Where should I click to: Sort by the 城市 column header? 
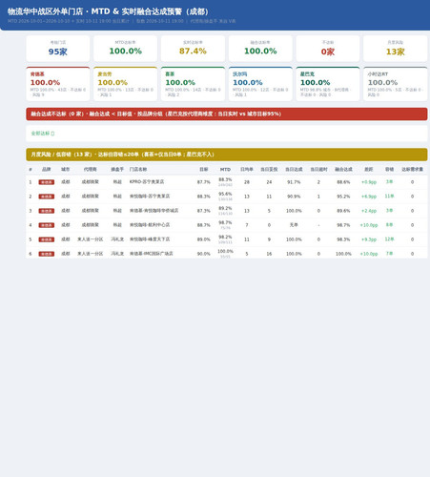pos(66,169)
